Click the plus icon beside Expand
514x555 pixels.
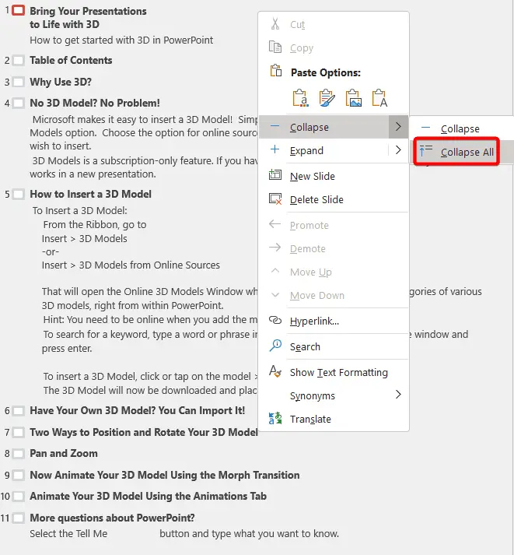(274, 149)
